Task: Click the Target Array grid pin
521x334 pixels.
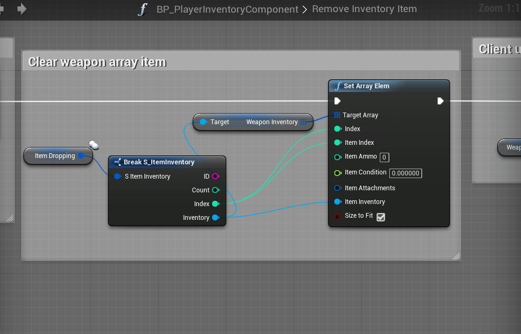Action: [337, 115]
